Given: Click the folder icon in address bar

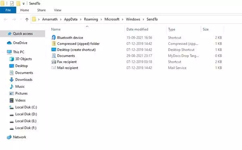Looking at the screenshot, I should pos(34,19).
